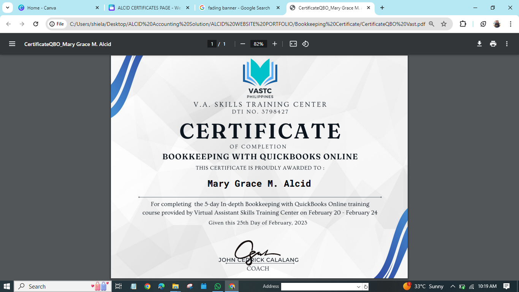Print the certificate PDF

[493, 44]
